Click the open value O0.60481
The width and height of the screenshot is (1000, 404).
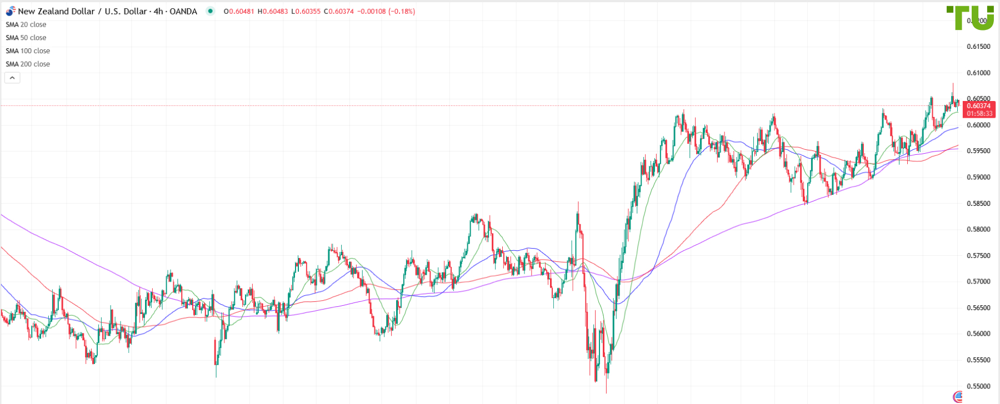coord(239,11)
